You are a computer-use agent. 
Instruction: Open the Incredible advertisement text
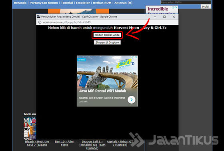tap(158, 9)
